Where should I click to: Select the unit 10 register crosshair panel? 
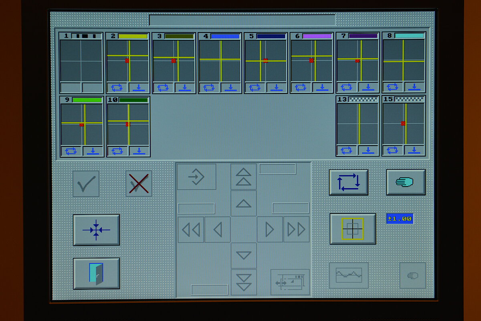(128, 124)
